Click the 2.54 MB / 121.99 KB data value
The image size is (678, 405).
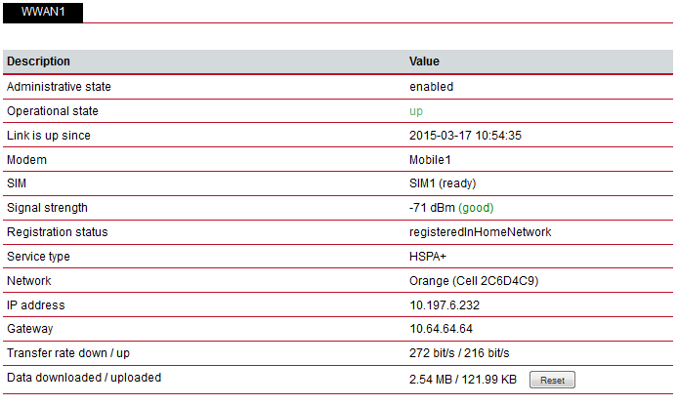(463, 380)
